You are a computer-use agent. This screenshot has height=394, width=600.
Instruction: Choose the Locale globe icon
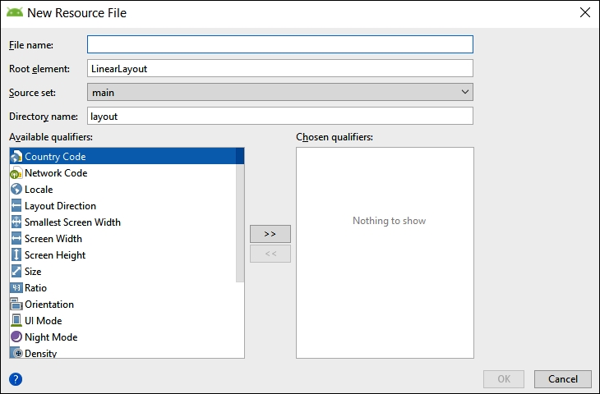pyautogui.click(x=16, y=189)
